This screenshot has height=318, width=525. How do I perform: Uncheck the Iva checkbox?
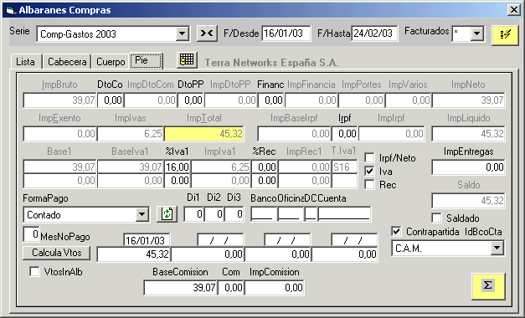(x=369, y=172)
